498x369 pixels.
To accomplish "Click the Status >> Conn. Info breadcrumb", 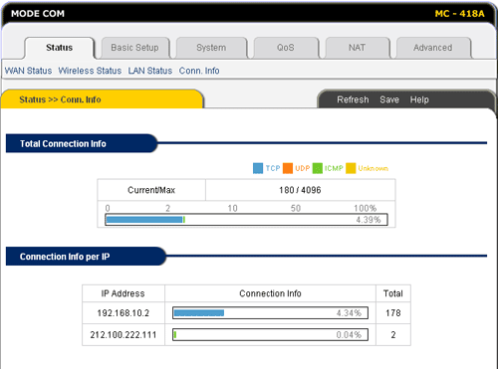I will (x=60, y=99).
